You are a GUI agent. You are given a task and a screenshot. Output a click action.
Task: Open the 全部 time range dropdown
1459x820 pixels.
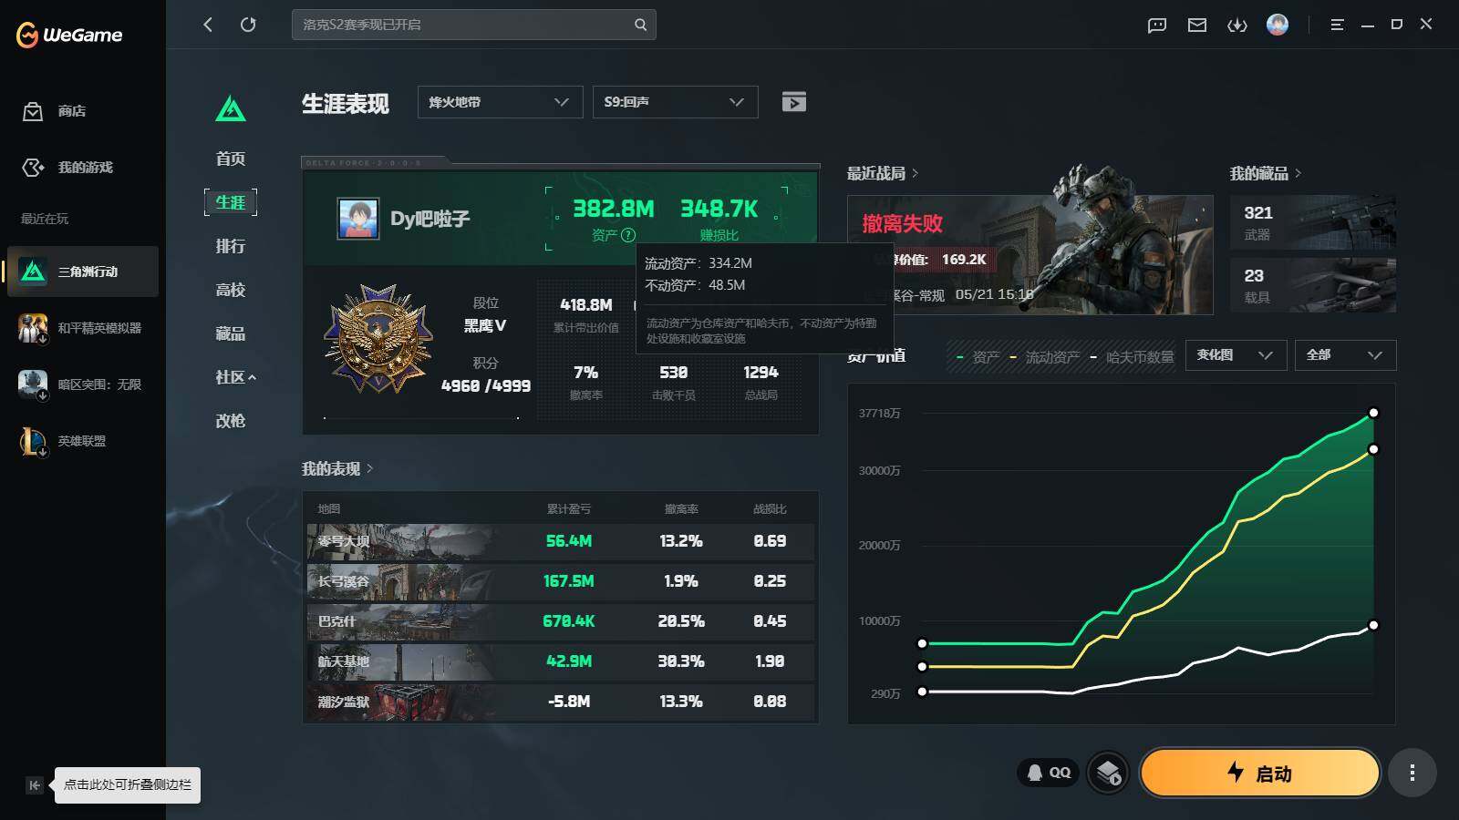1345,355
